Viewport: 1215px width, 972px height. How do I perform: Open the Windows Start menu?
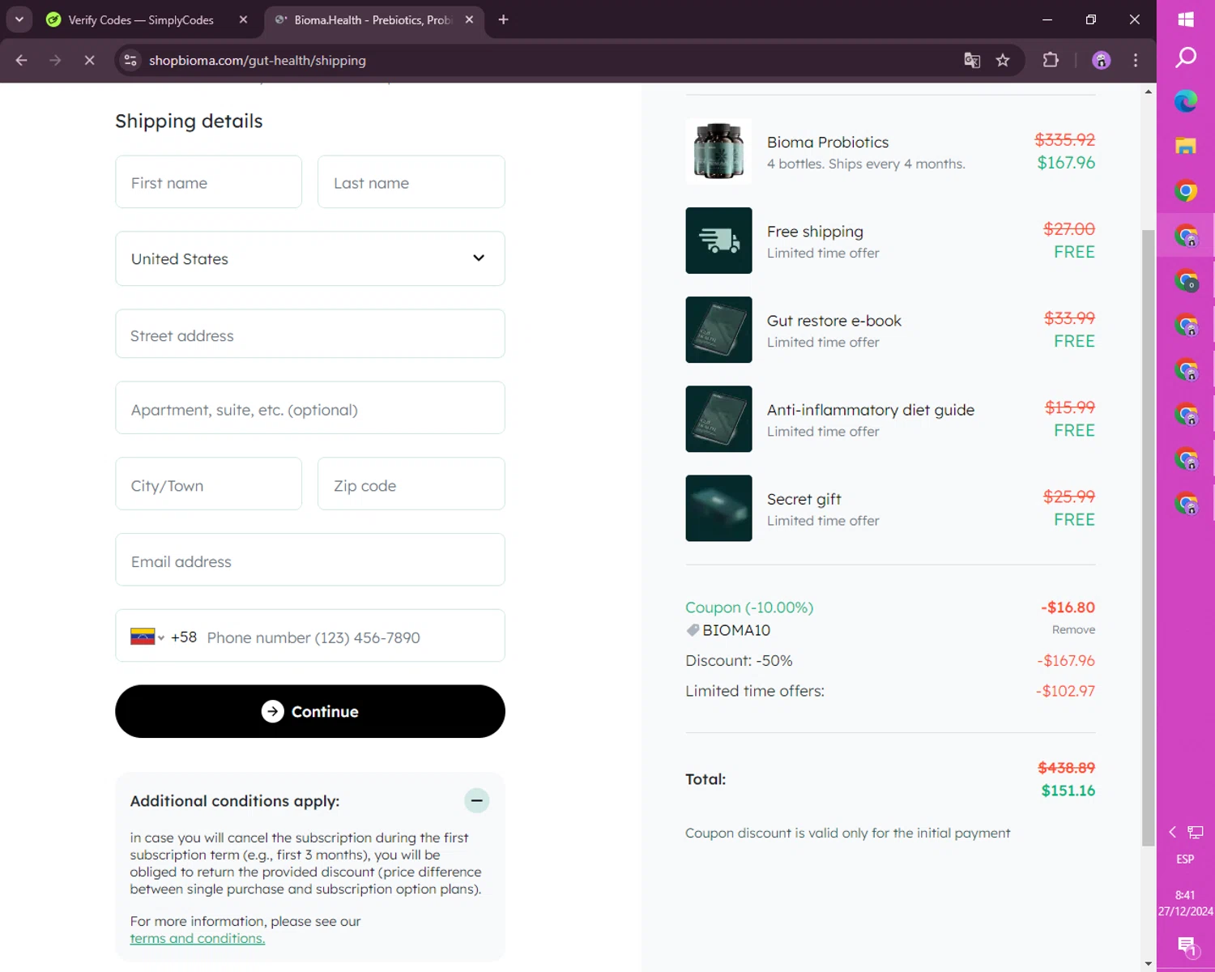pyautogui.click(x=1186, y=19)
